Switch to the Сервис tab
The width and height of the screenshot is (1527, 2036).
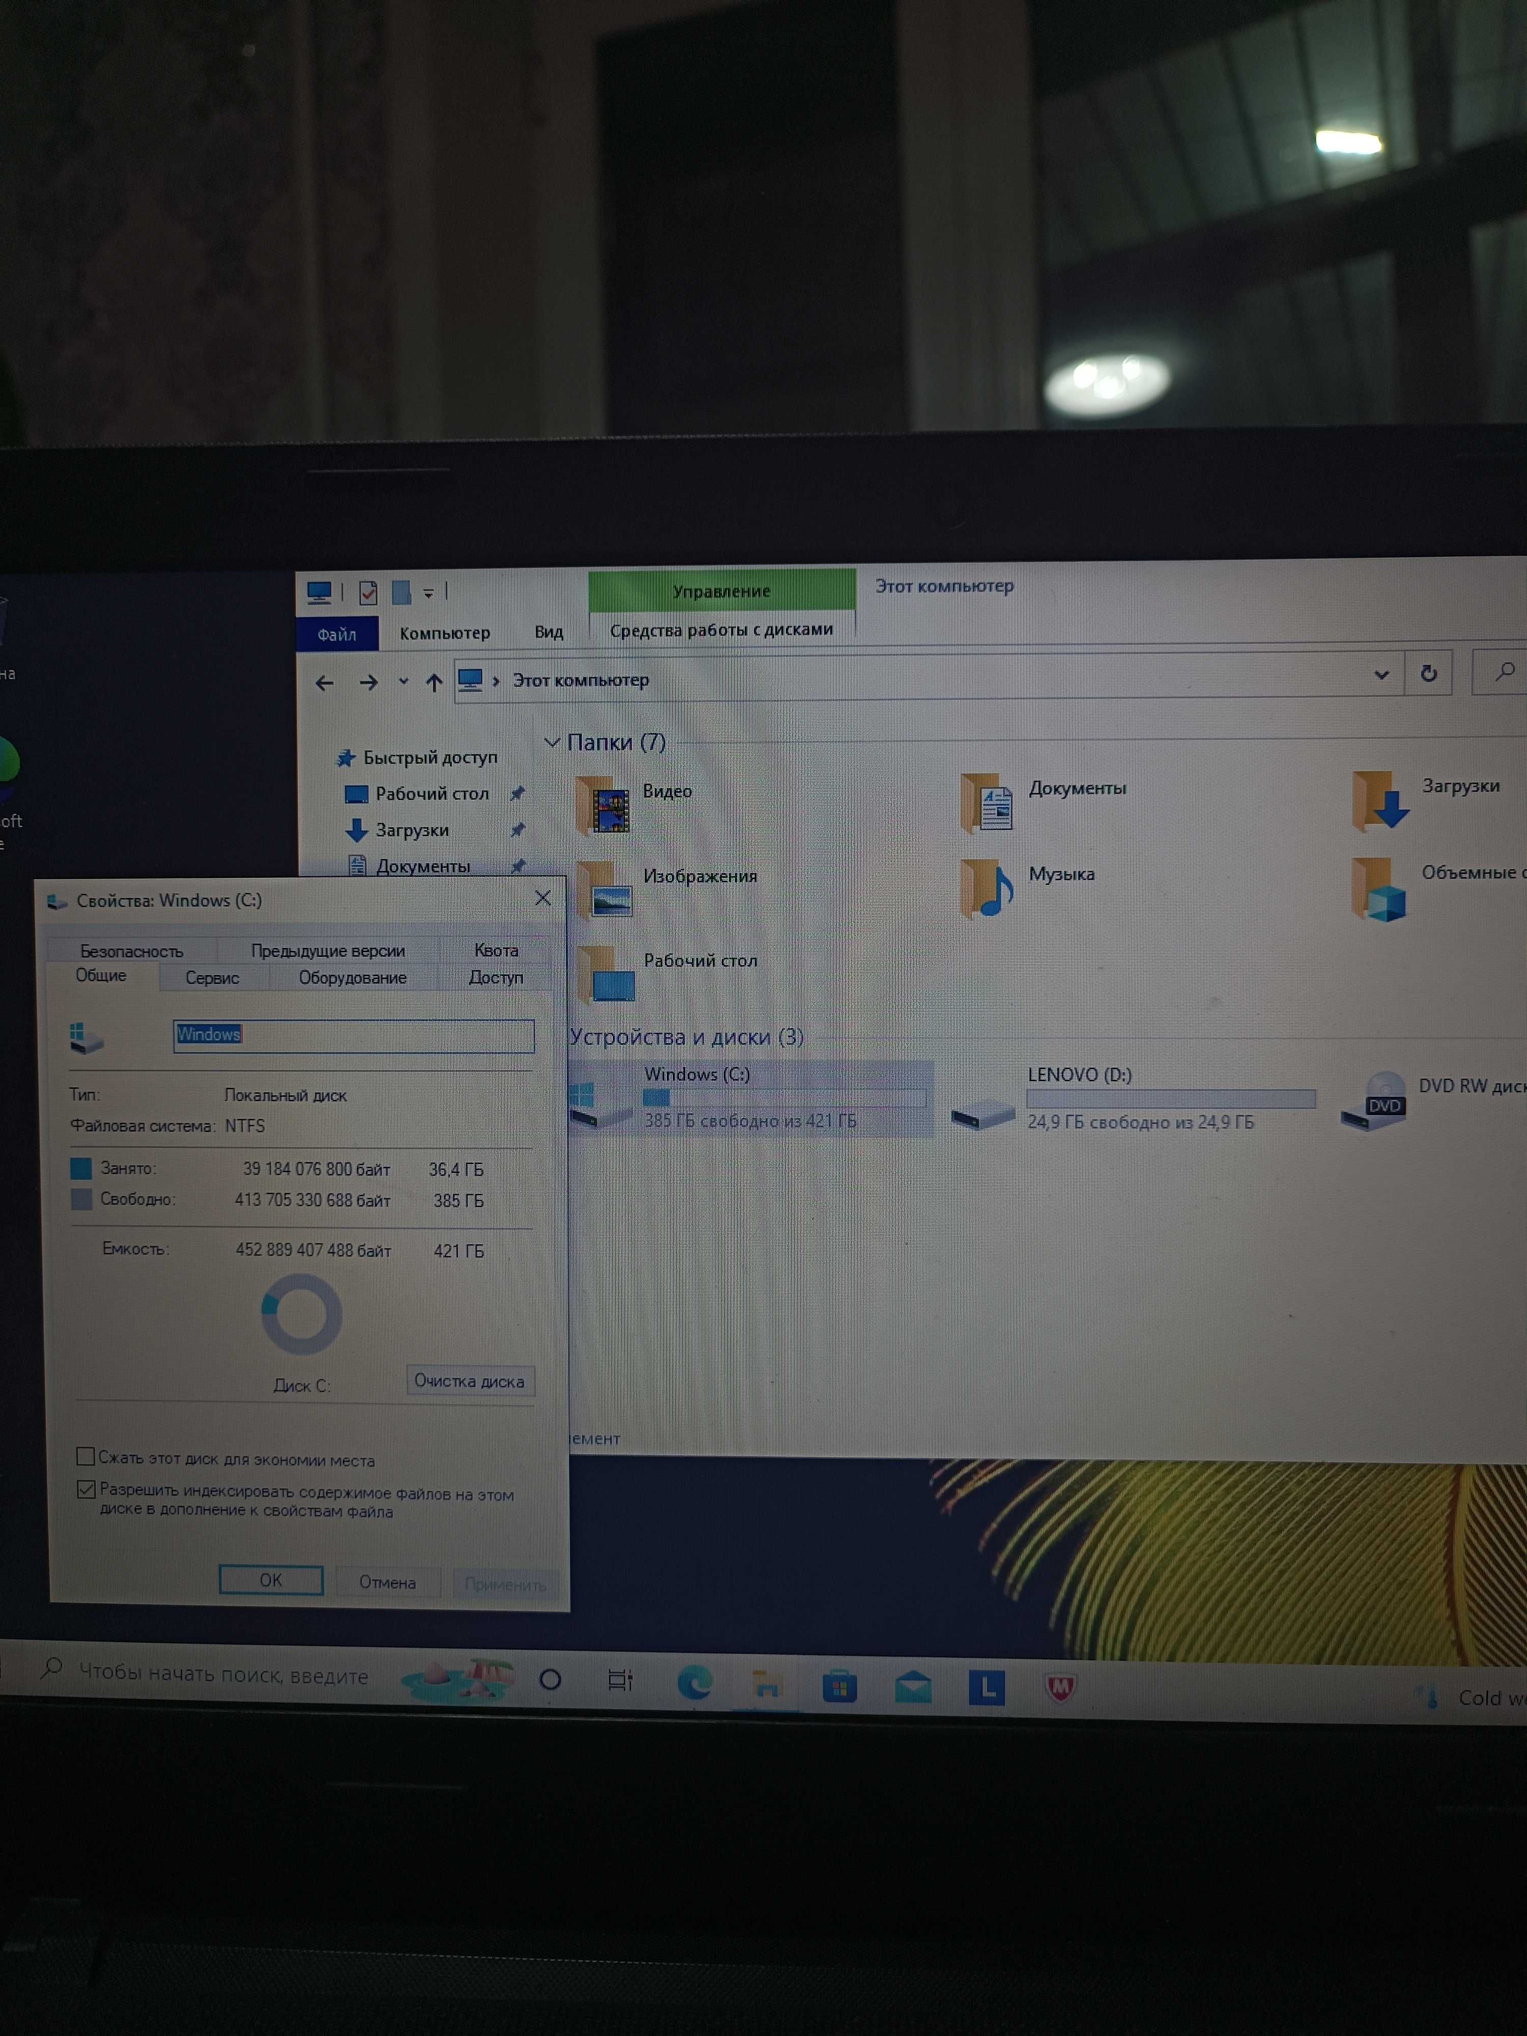click(x=213, y=977)
